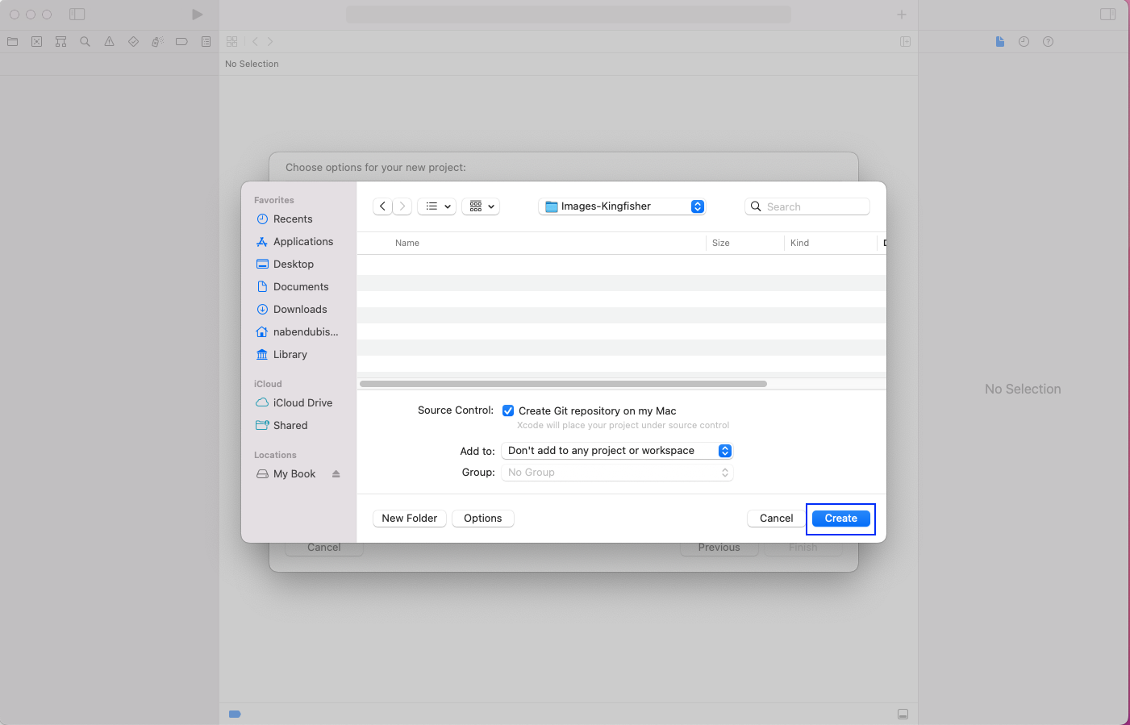
Task: Eject the My Book drive
Action: point(336,474)
